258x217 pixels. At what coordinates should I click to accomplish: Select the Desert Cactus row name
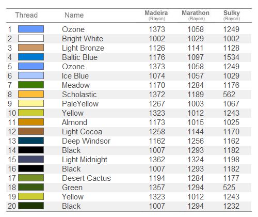pos(86,178)
